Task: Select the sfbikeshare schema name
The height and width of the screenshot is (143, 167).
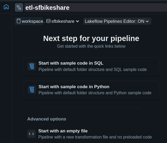Action: tap(63, 21)
